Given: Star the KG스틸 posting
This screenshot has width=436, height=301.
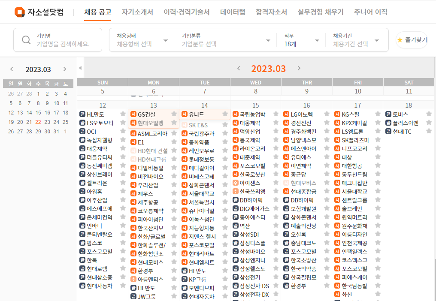Looking at the screenshot, I should [x=378, y=114].
